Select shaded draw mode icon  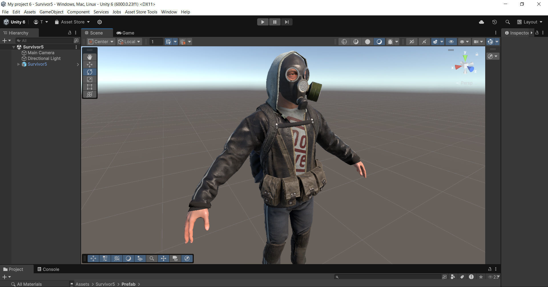379,42
